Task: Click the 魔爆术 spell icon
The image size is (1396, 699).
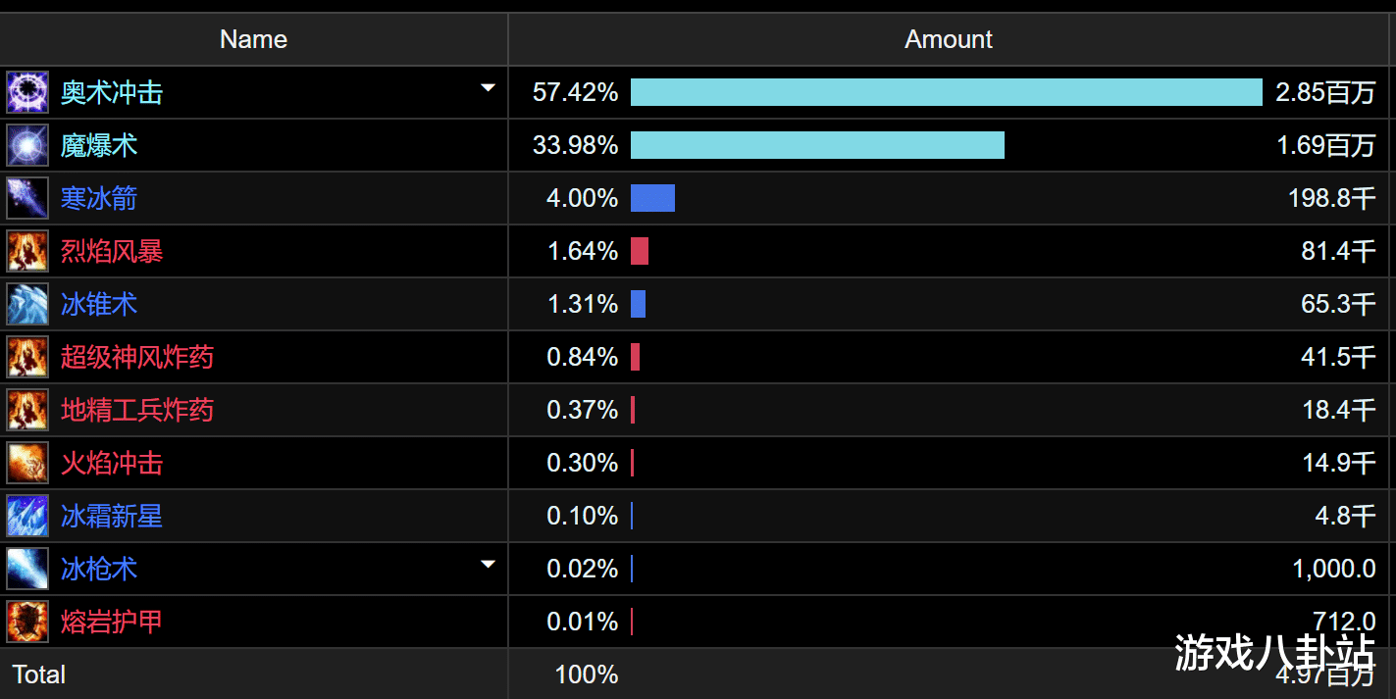Action: 27,145
